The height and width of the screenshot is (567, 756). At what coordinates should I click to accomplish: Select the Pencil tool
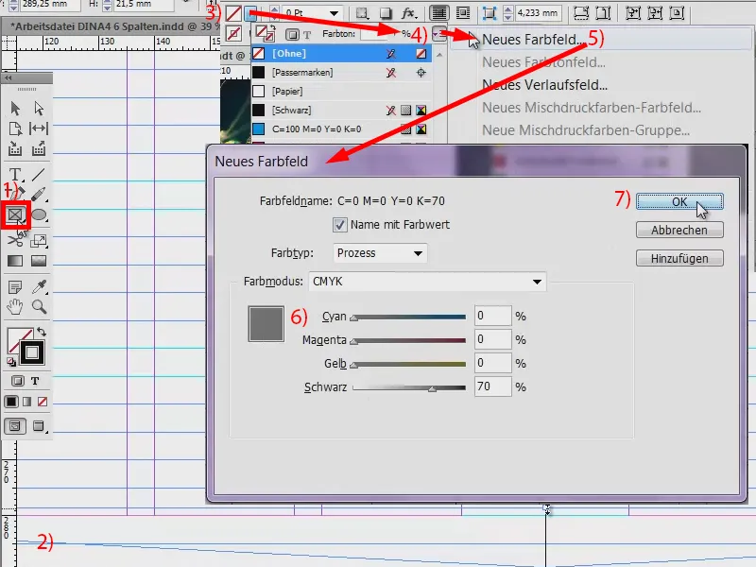[39, 195]
